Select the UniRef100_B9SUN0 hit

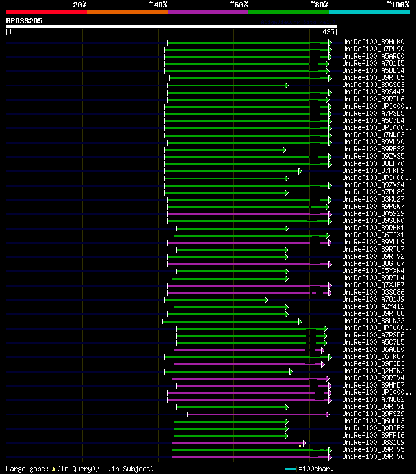373,220
